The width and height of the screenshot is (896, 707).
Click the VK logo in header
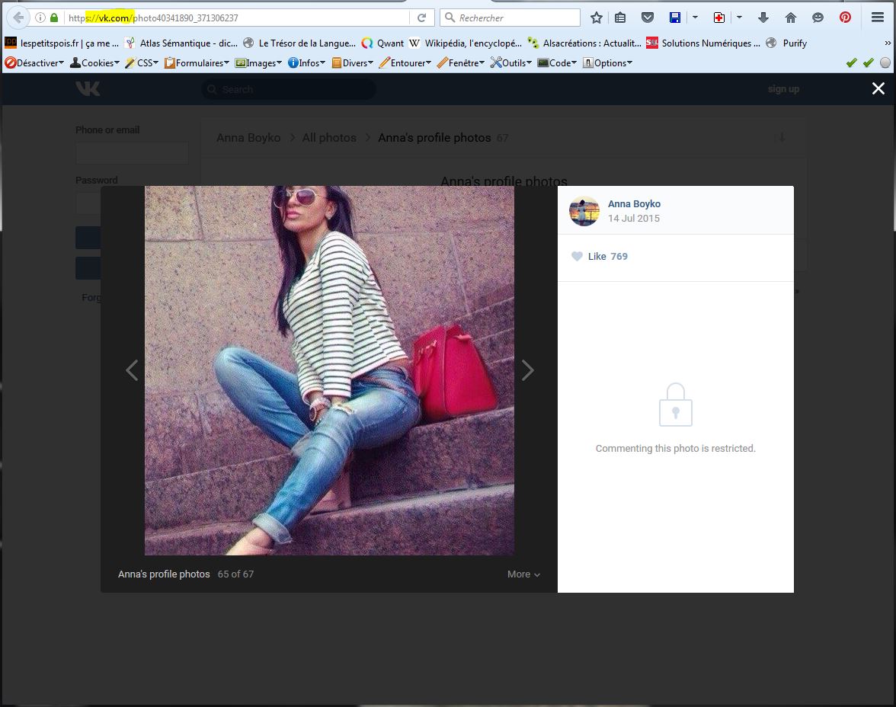(x=88, y=89)
